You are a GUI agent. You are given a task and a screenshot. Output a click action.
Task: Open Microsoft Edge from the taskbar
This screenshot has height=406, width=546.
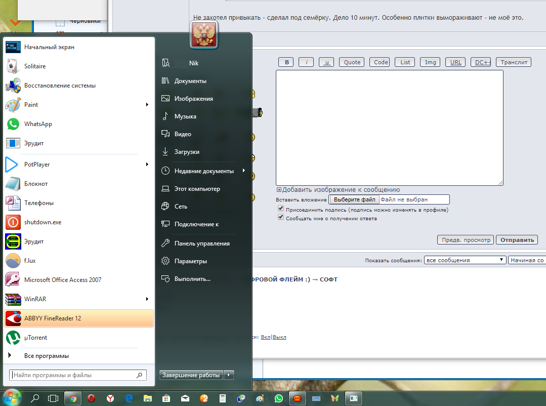tap(129, 398)
